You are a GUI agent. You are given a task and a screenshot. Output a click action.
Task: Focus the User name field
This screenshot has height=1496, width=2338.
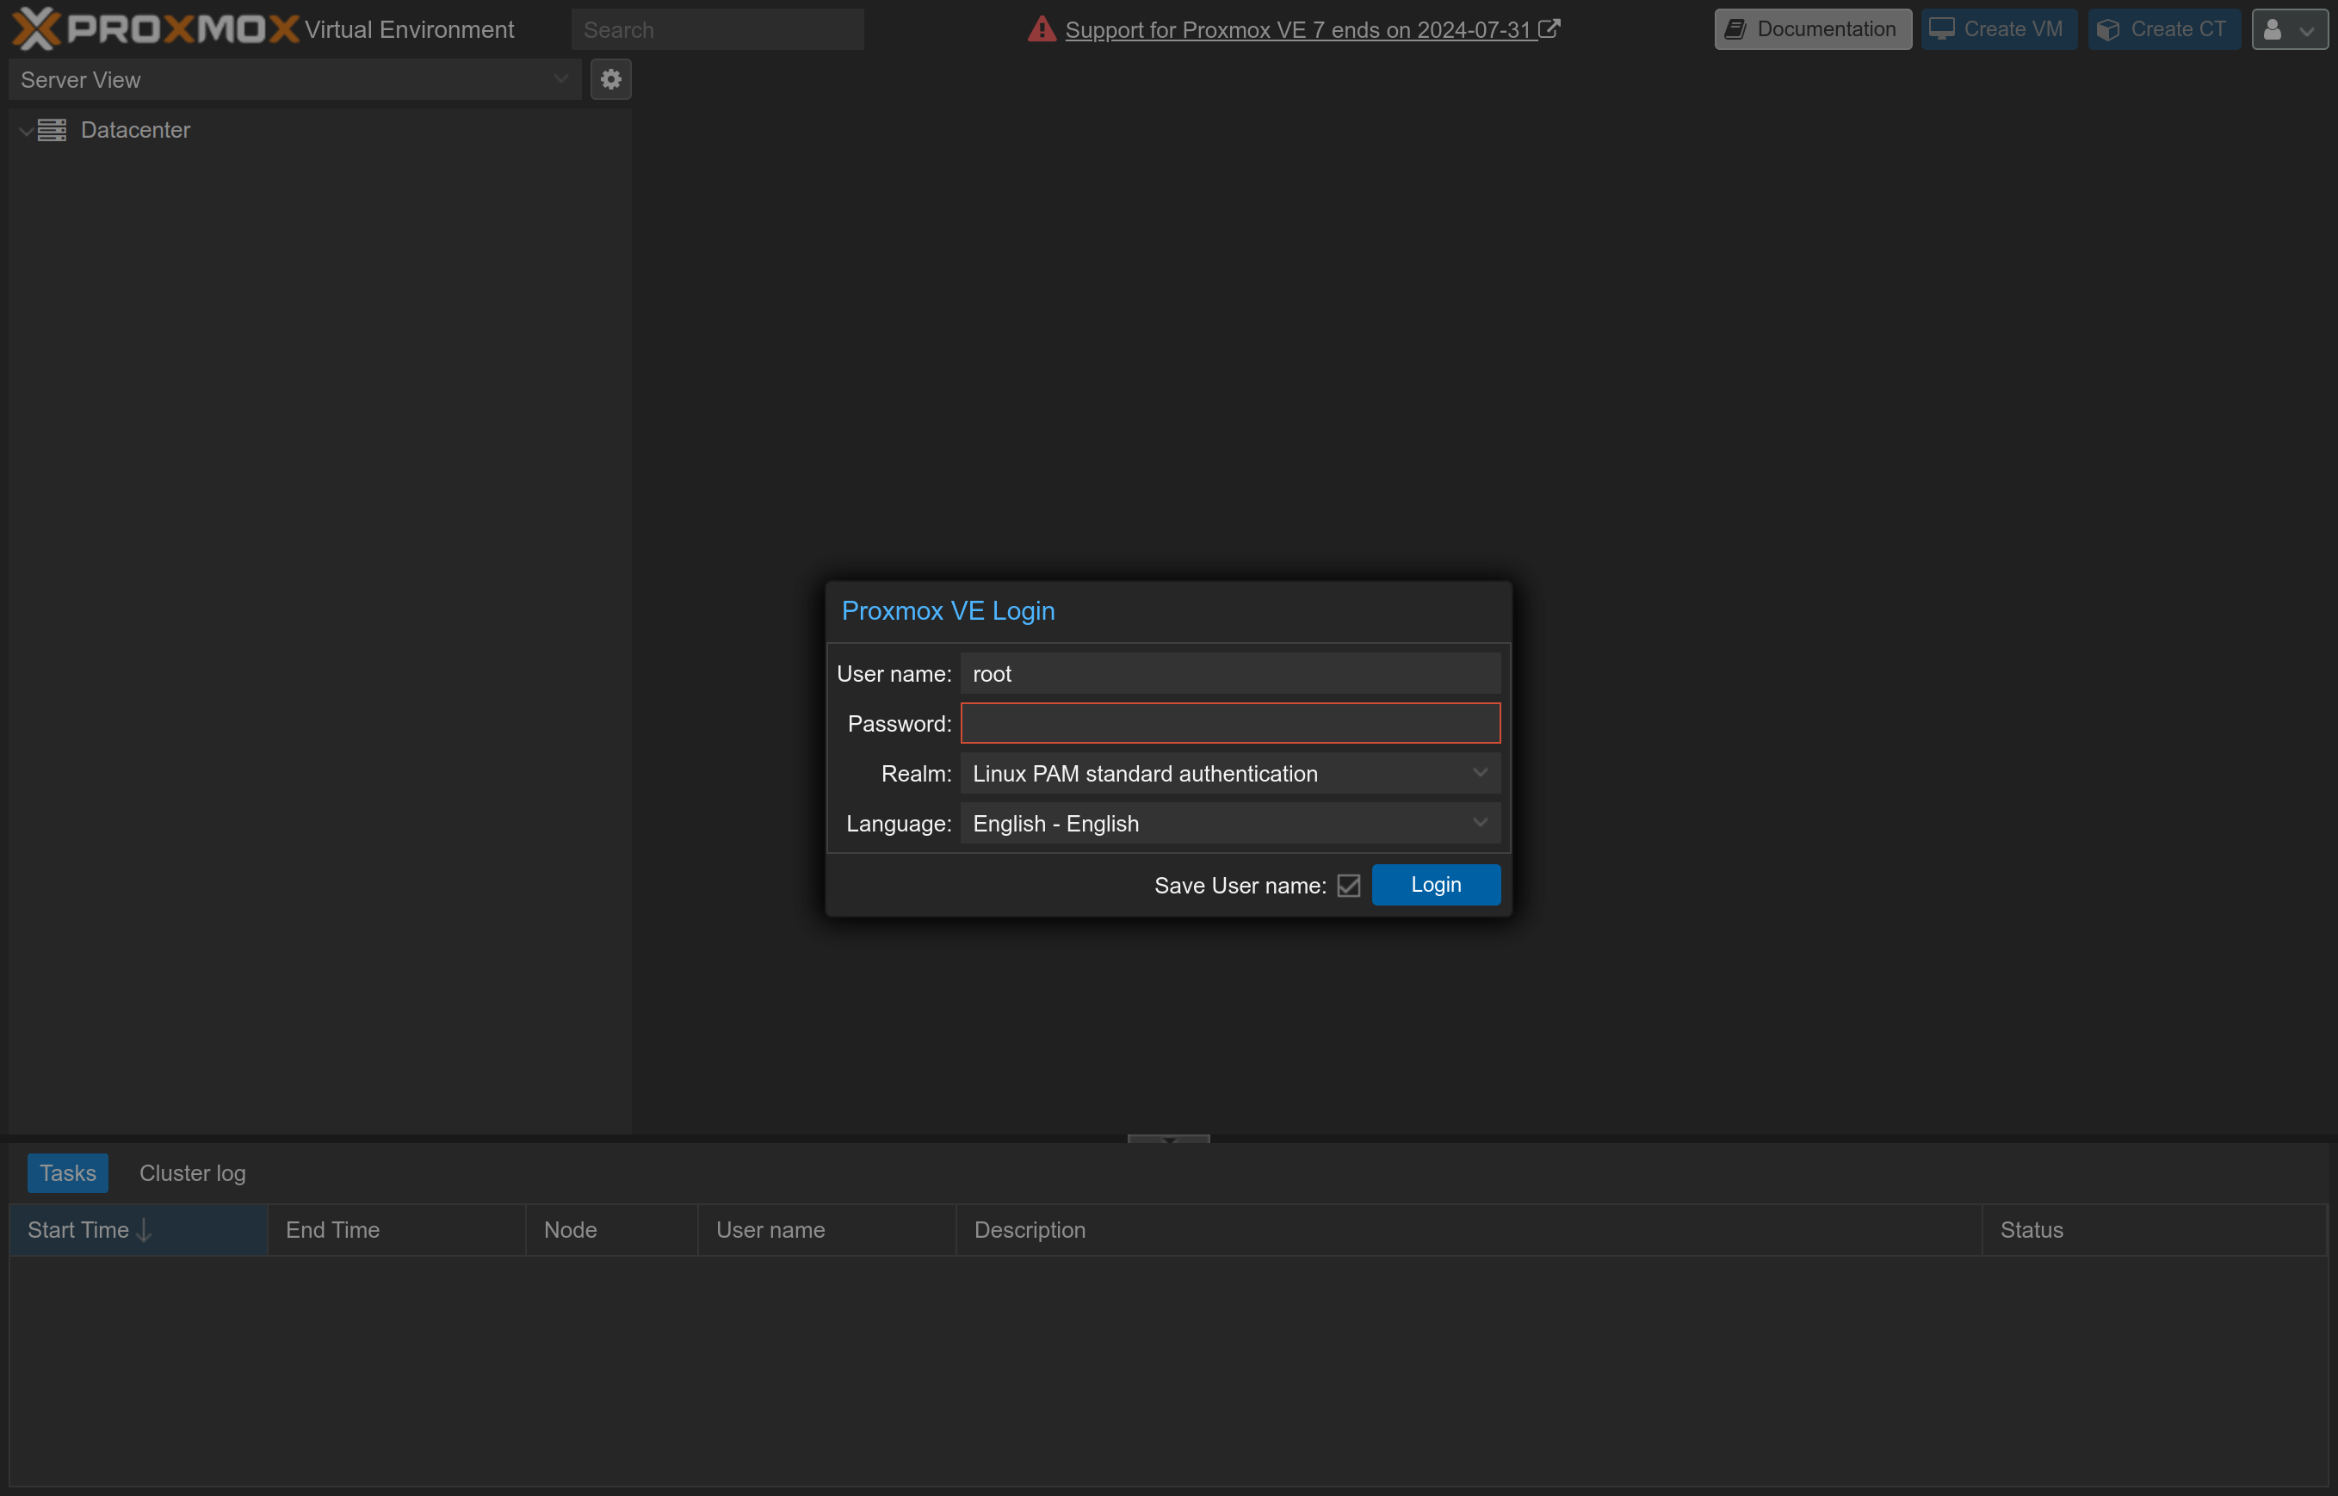(x=1230, y=673)
